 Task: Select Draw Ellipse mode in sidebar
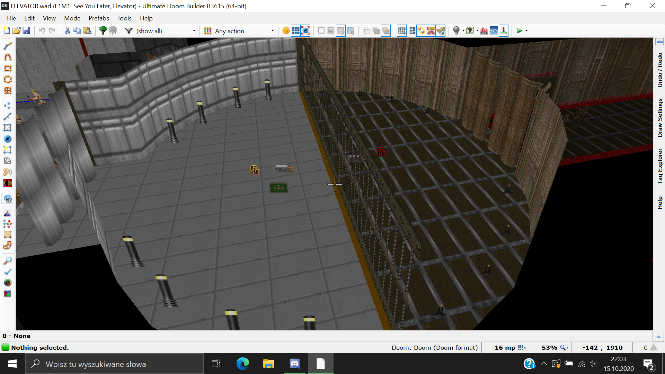click(8, 79)
